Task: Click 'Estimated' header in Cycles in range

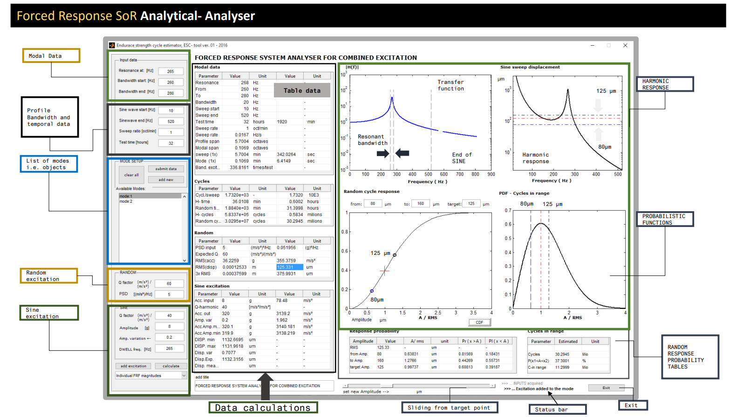Action: (568, 342)
